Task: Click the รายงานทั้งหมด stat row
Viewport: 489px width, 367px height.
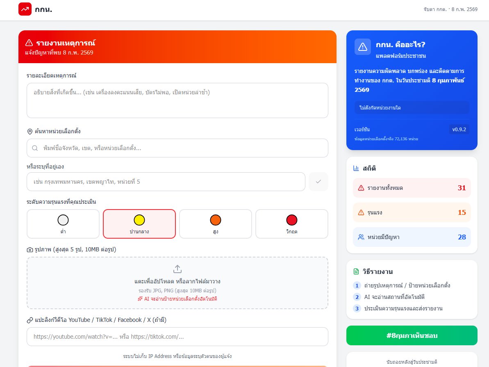Action: pyautogui.click(x=412, y=188)
